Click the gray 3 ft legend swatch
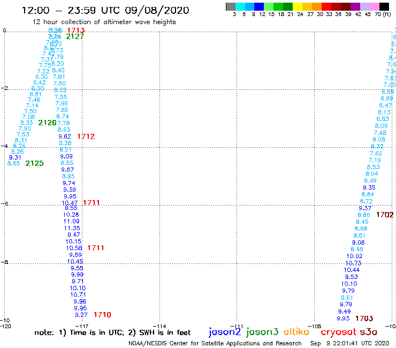 pos(231,6)
